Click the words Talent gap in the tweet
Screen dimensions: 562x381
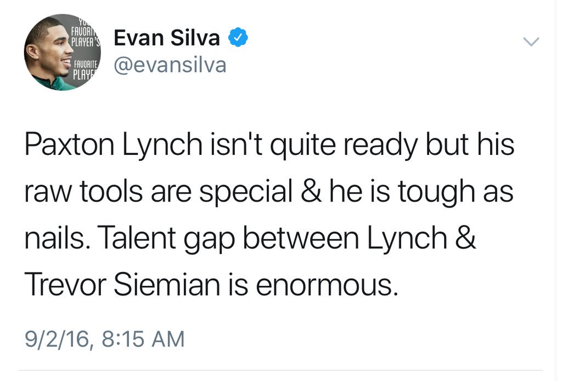(166, 238)
